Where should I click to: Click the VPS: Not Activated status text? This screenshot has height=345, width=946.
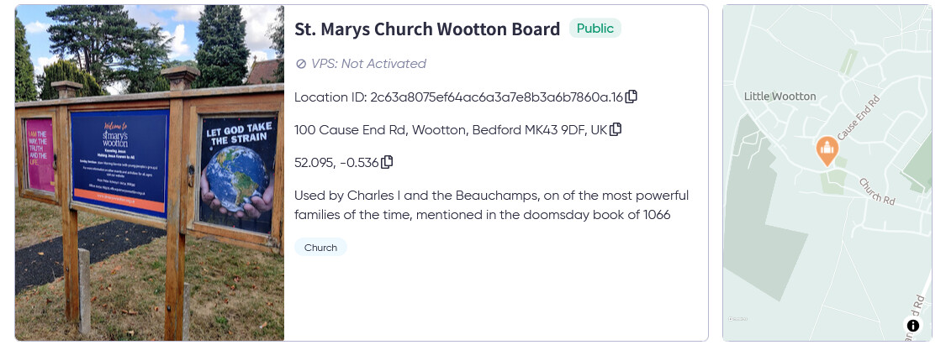click(x=368, y=64)
